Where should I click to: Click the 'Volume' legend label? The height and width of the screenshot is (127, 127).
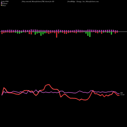(5, 4)
